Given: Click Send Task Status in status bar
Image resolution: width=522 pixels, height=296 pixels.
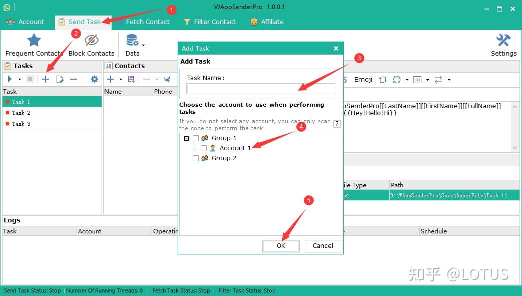Looking at the screenshot, I should tap(33, 290).
